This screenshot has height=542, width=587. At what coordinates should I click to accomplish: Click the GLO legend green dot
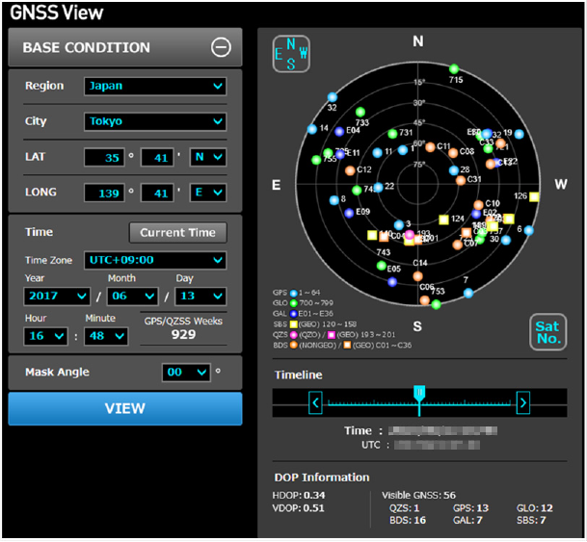[x=293, y=303]
